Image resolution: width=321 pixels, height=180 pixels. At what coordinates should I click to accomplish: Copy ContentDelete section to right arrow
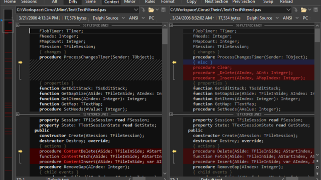coord(20,151)
